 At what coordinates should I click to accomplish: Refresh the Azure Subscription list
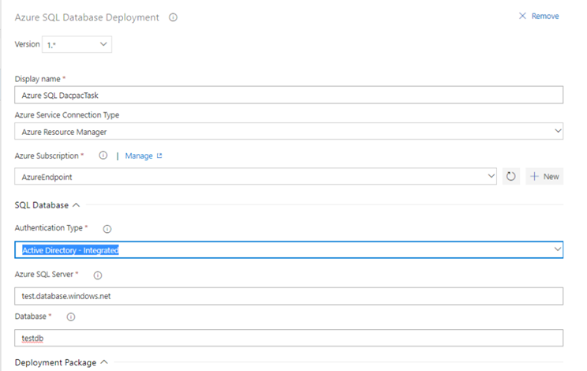click(510, 176)
